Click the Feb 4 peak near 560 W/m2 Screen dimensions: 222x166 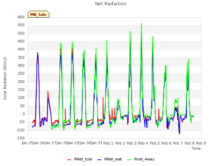click(x=142, y=24)
